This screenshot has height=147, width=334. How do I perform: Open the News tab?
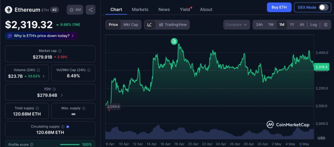pos(164,9)
